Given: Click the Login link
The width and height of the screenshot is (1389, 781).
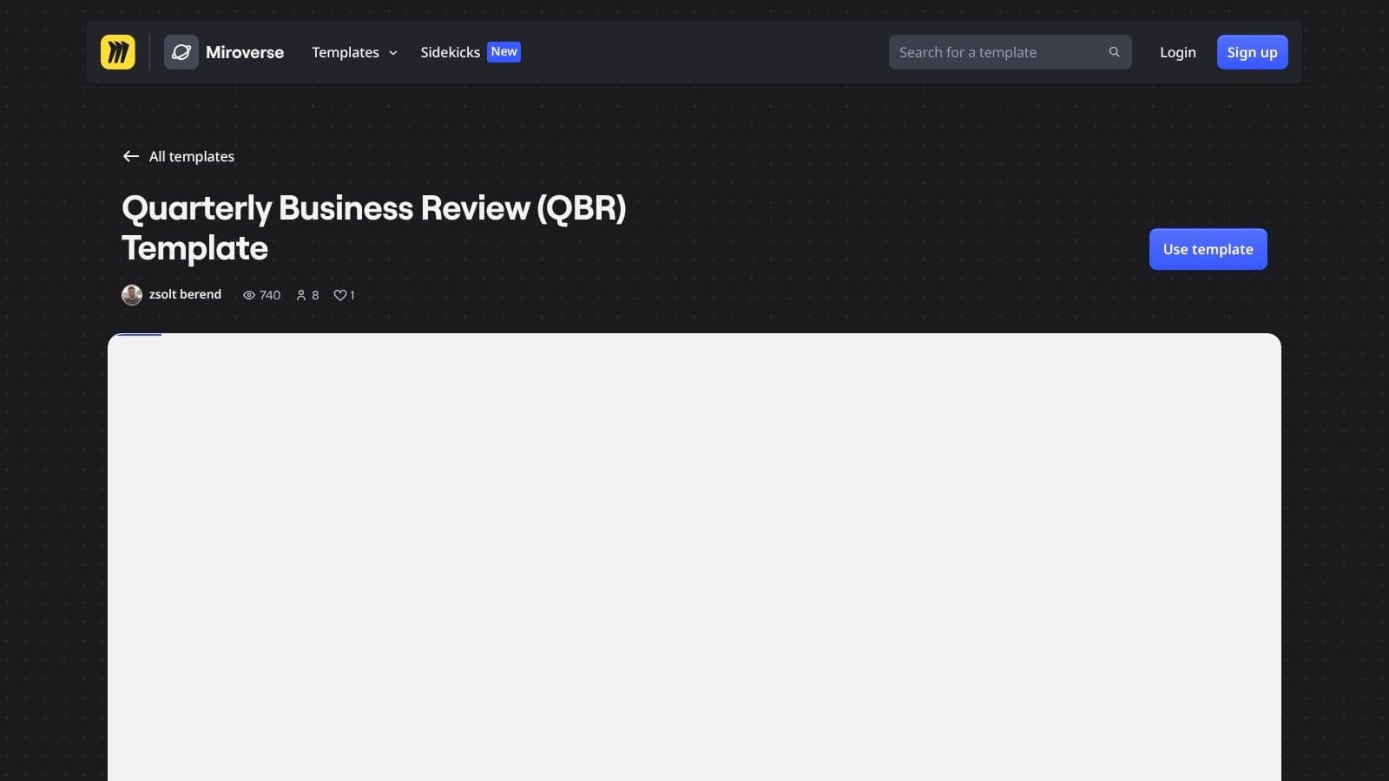Looking at the screenshot, I should [1177, 52].
